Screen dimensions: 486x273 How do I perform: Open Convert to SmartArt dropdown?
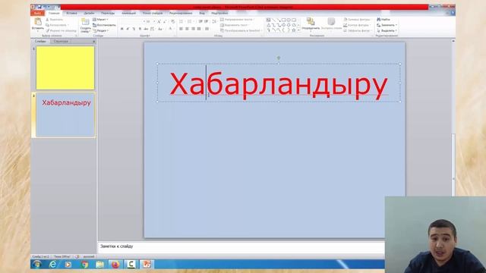click(x=241, y=30)
